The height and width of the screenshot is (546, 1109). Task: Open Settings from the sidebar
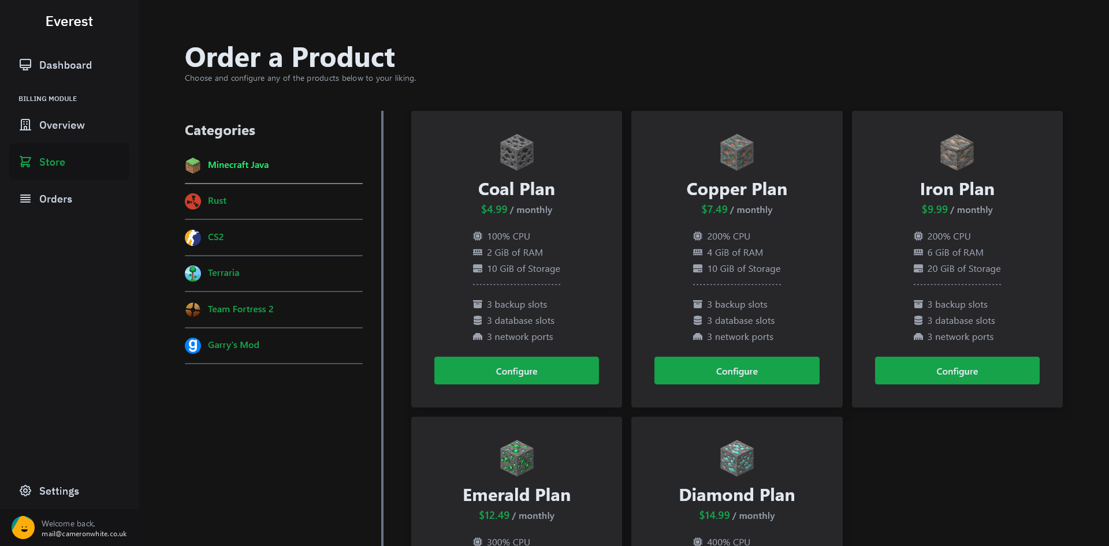[69, 491]
